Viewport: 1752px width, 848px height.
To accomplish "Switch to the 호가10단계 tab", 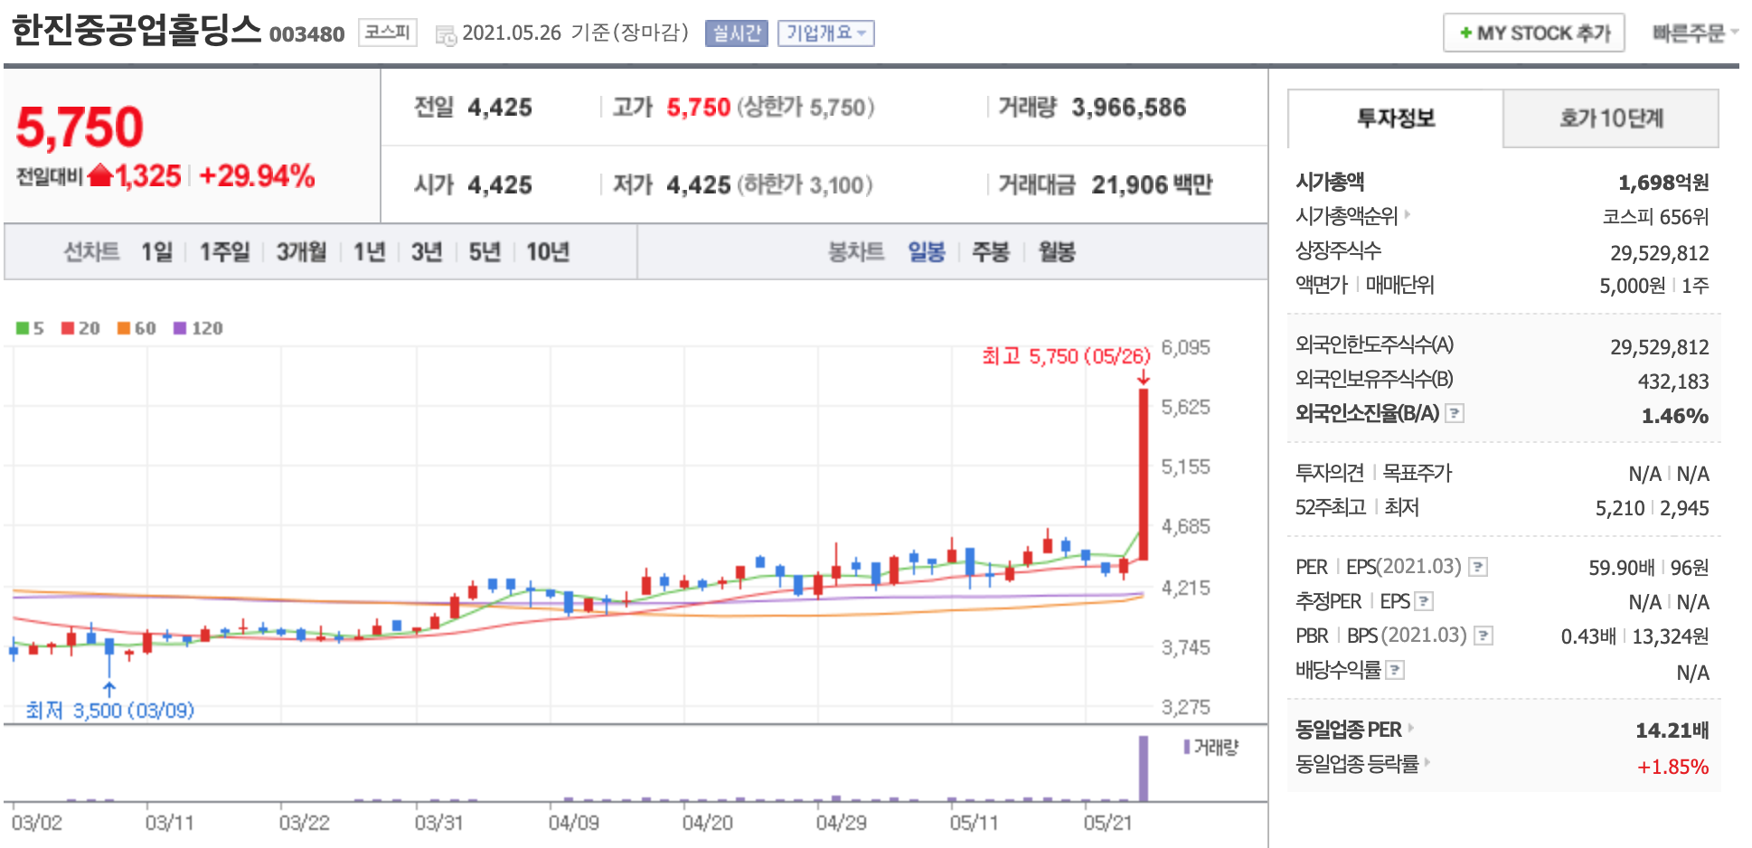I will pos(1611,118).
